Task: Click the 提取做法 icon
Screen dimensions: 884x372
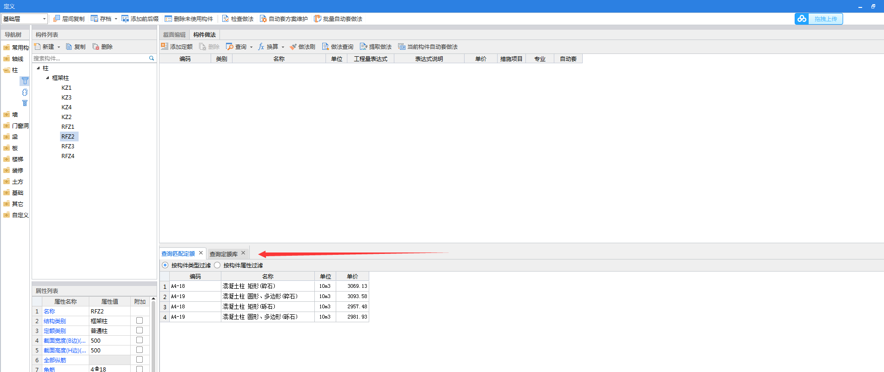Action: 364,46
